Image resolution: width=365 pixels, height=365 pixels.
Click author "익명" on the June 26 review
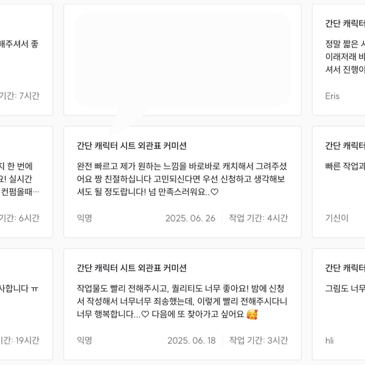(85, 218)
